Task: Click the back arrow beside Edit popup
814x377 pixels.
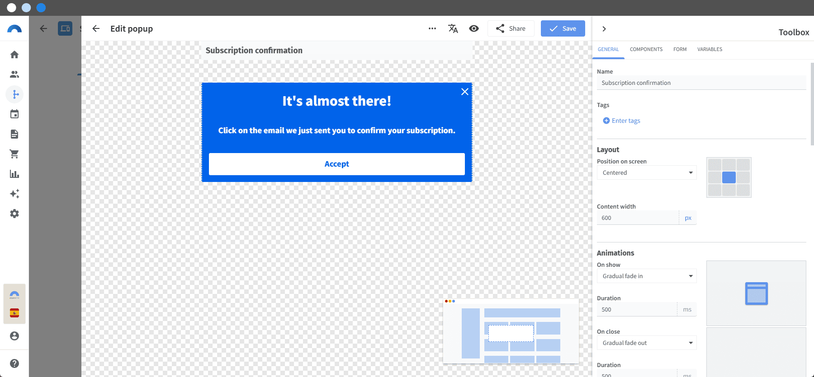Action: (96, 28)
